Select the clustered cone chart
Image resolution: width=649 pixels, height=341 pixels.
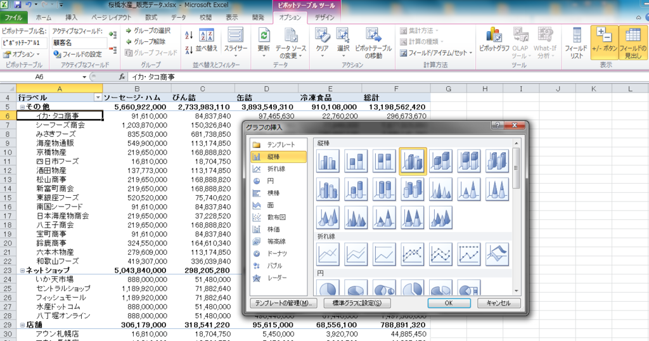[x=441, y=189]
